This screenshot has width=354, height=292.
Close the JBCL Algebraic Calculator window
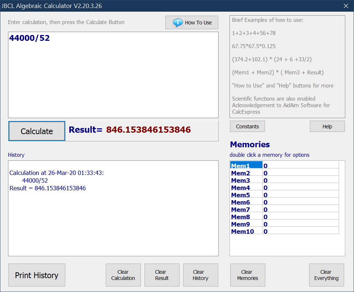[x=346, y=5]
